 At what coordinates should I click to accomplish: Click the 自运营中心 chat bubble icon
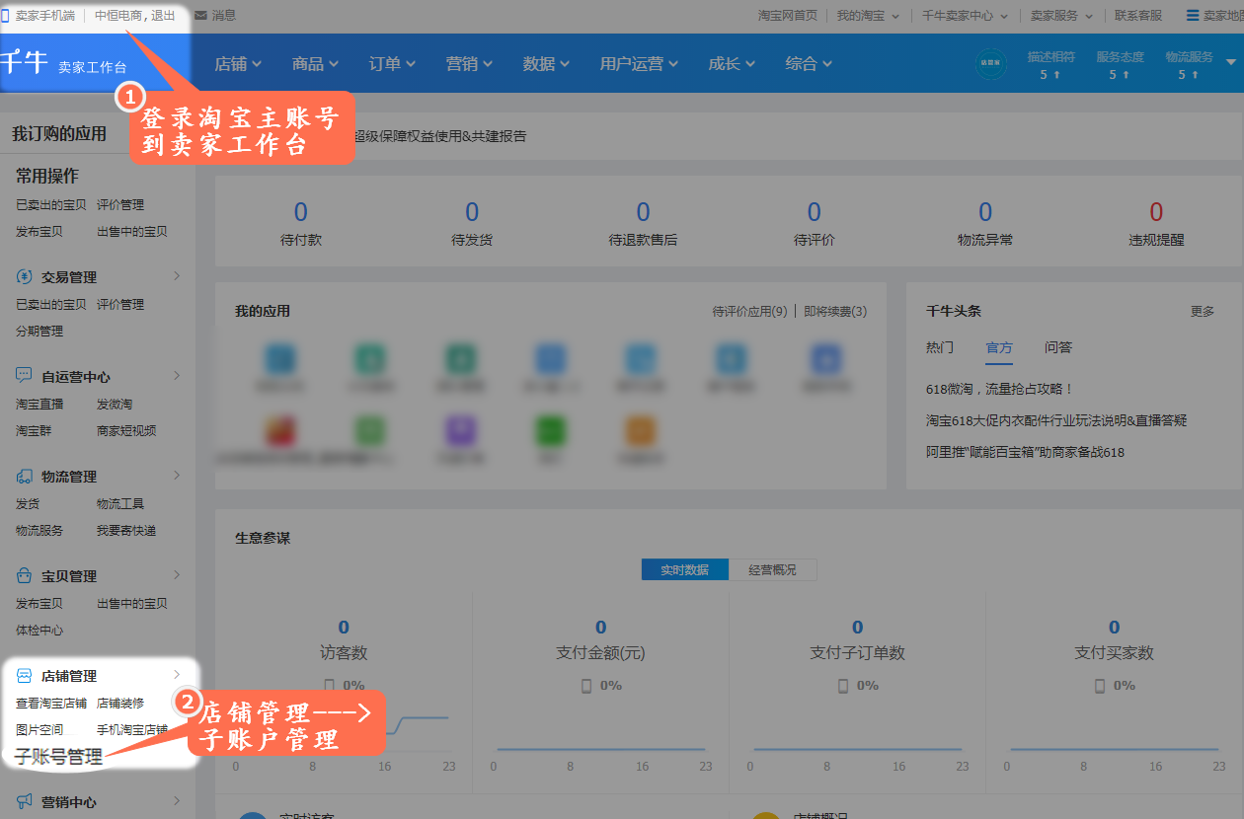(25, 377)
